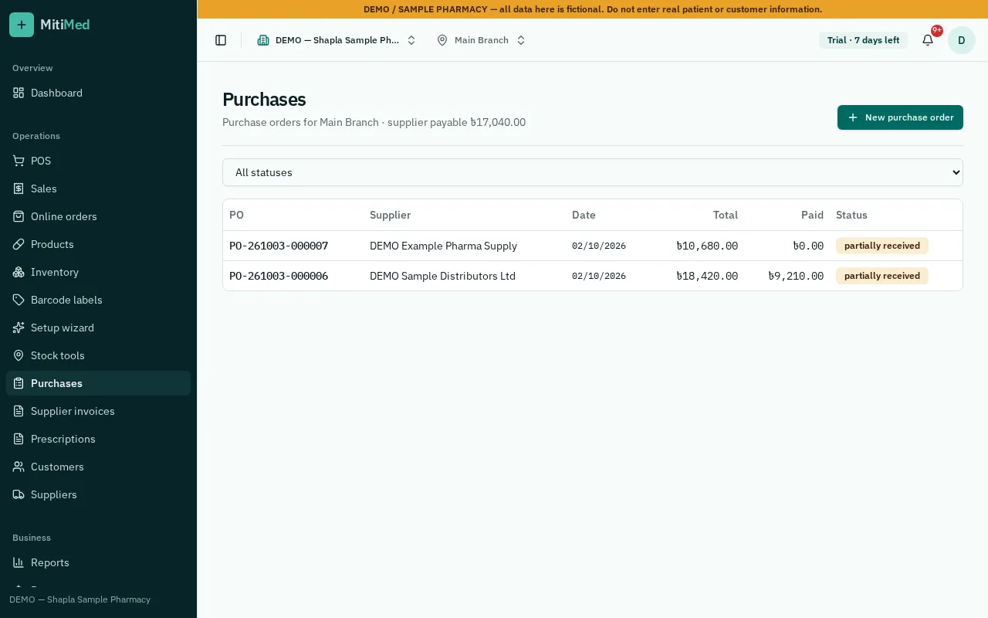988x618 pixels.
Task: Click the ৳10,680.00 total amount
Action: [x=707, y=246]
